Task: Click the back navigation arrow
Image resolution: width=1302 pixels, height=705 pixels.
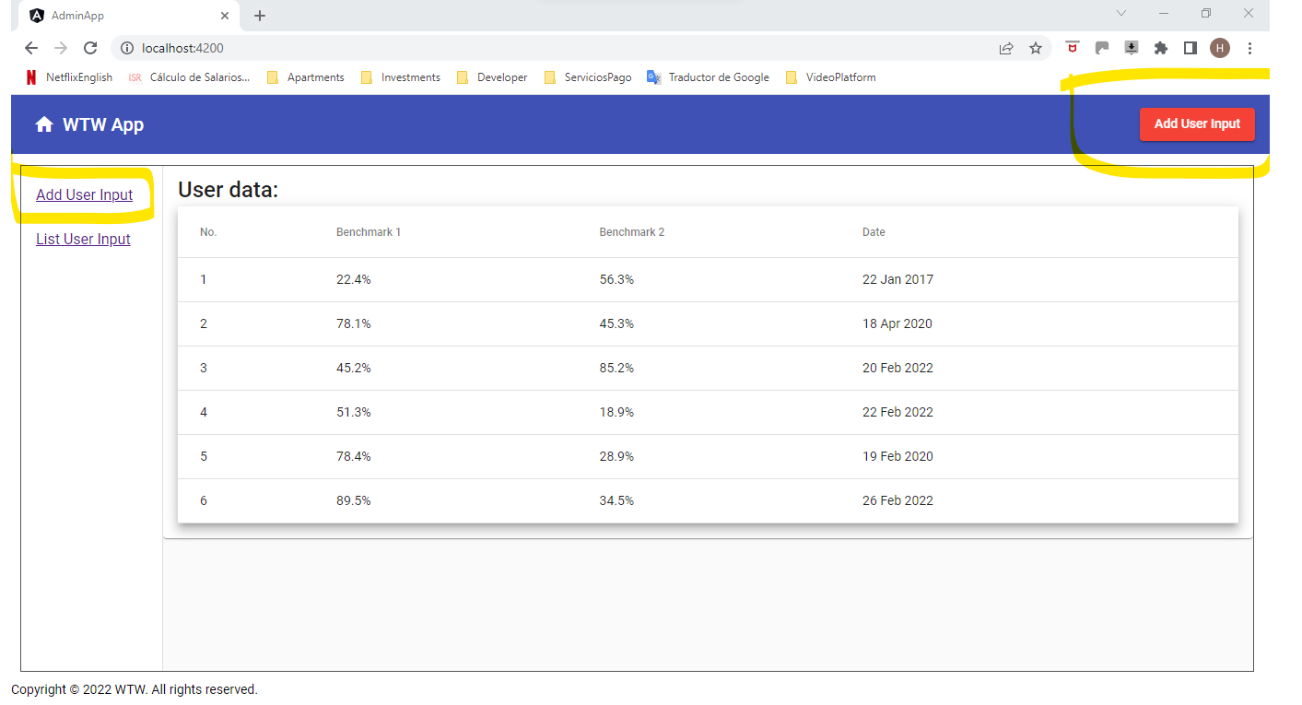Action: 30,48
